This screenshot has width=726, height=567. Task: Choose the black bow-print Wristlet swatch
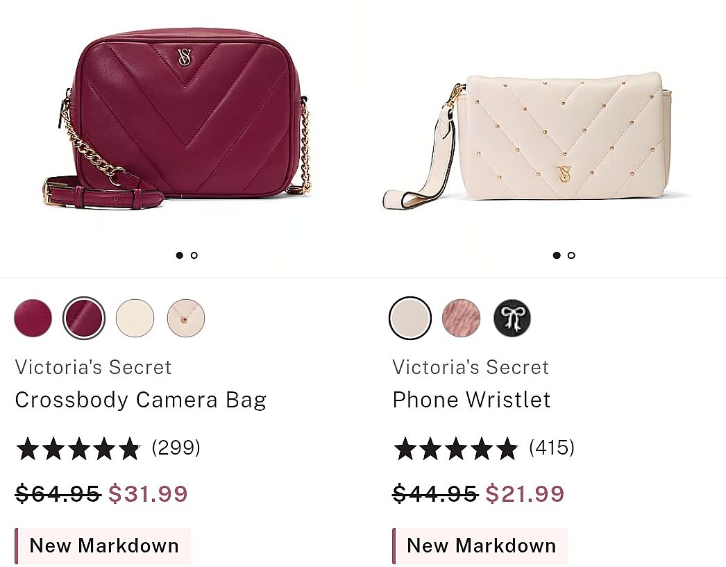[x=512, y=318]
